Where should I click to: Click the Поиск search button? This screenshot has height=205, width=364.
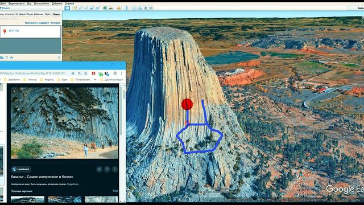click(x=56, y=14)
